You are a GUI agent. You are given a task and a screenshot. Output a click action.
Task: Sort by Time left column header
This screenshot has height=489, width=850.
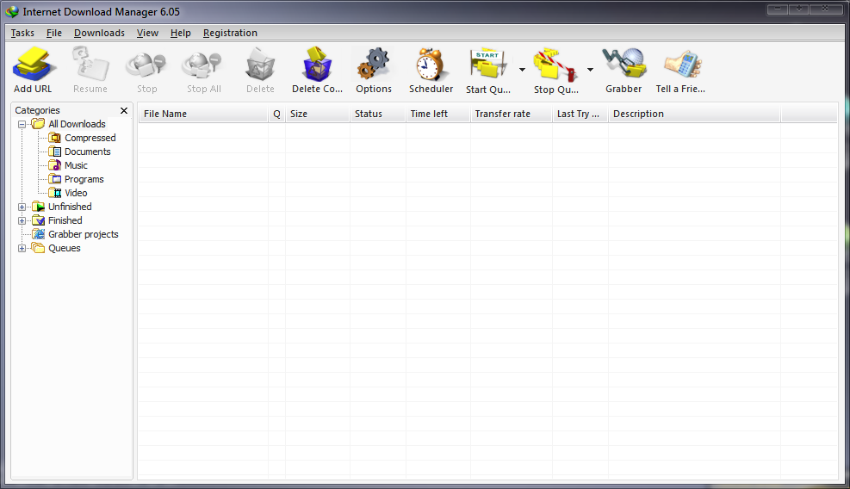pos(438,114)
